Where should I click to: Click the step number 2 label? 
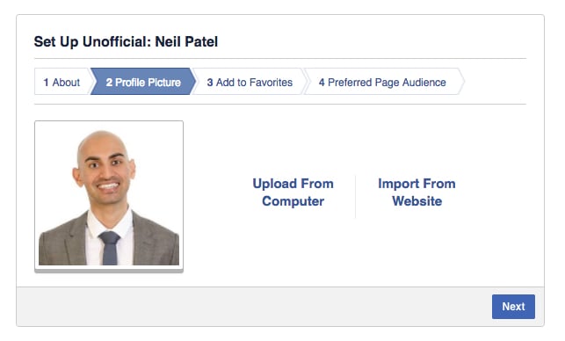coord(109,83)
